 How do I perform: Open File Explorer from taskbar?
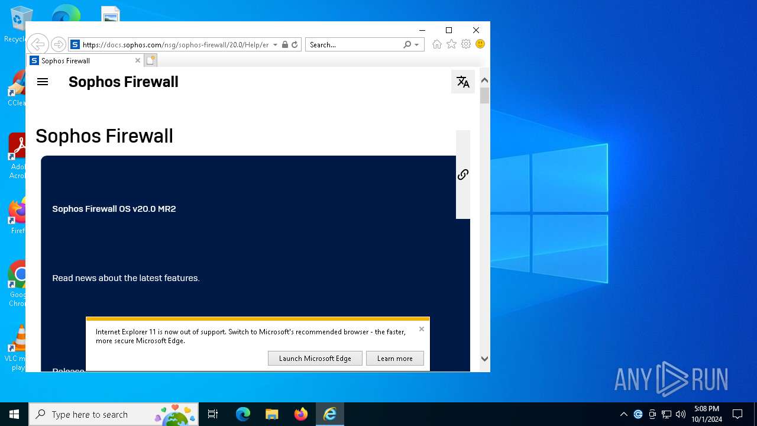[x=272, y=414]
